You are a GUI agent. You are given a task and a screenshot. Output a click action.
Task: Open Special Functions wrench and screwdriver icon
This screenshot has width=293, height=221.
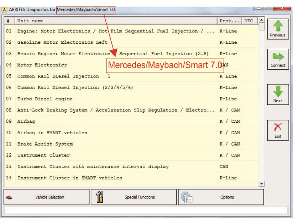click(x=99, y=197)
